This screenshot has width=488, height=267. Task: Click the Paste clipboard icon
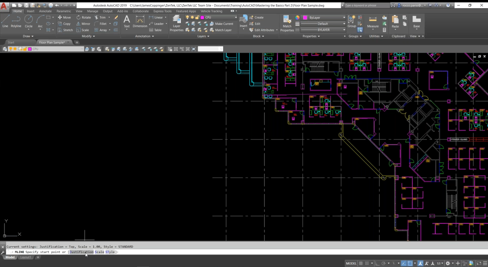[395, 22]
